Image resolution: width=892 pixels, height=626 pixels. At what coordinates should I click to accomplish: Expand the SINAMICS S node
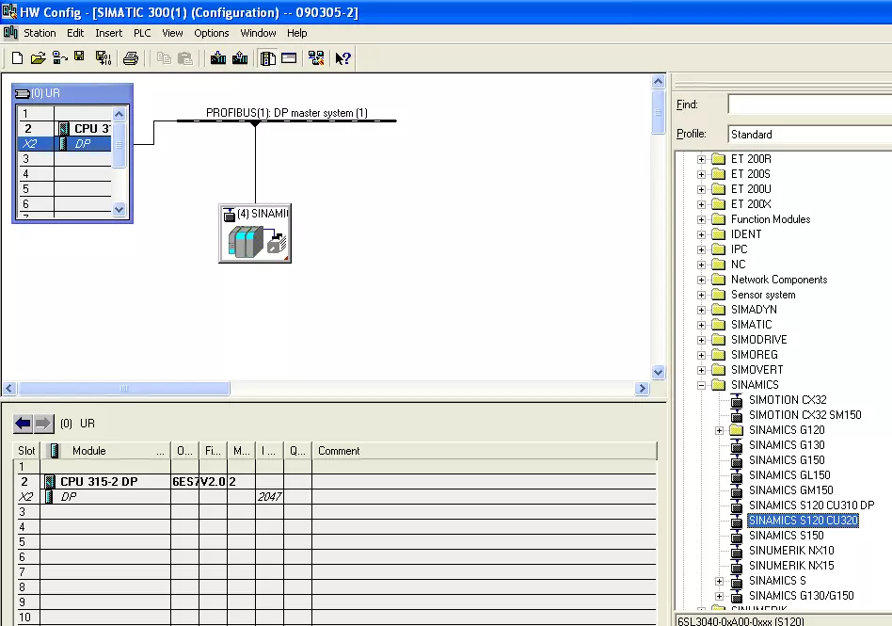click(x=720, y=582)
